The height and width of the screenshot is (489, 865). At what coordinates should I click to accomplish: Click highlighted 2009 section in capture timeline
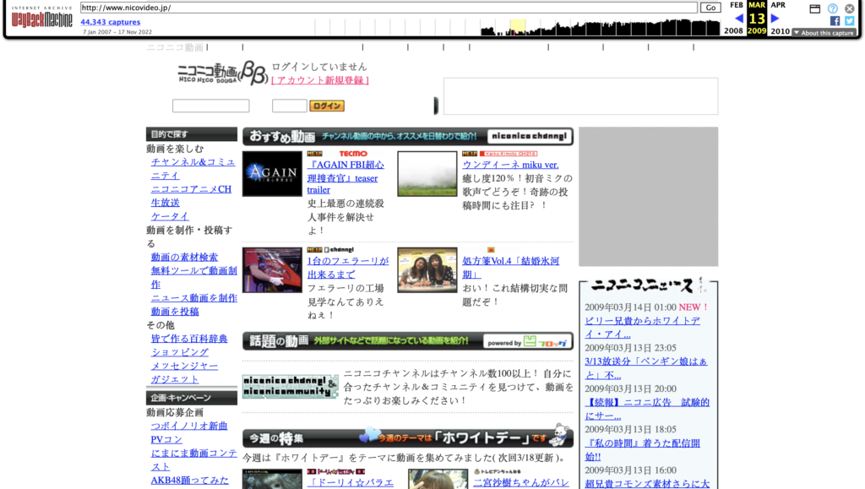tap(518, 27)
